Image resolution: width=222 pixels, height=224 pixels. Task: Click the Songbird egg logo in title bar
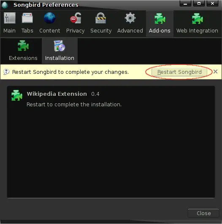pos(5,5)
